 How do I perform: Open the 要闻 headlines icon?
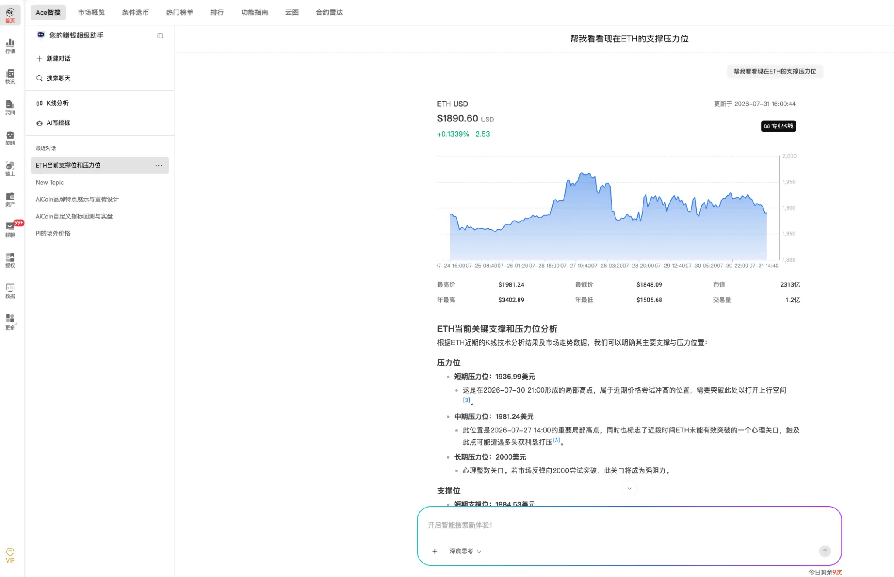coord(10,107)
